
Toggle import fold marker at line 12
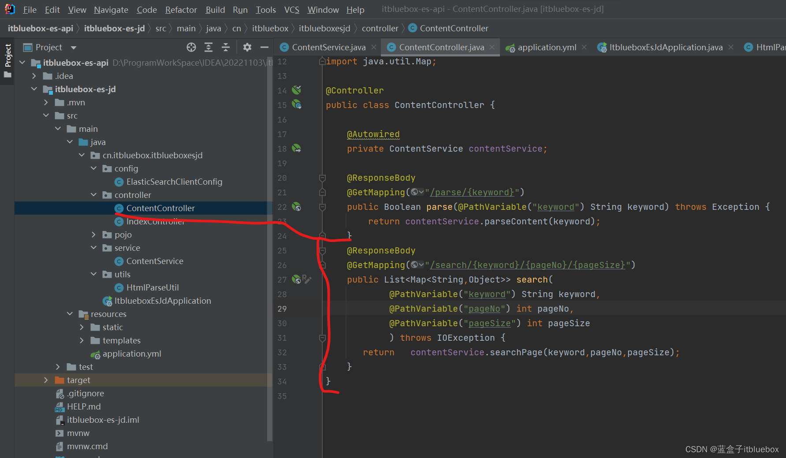[x=322, y=61]
